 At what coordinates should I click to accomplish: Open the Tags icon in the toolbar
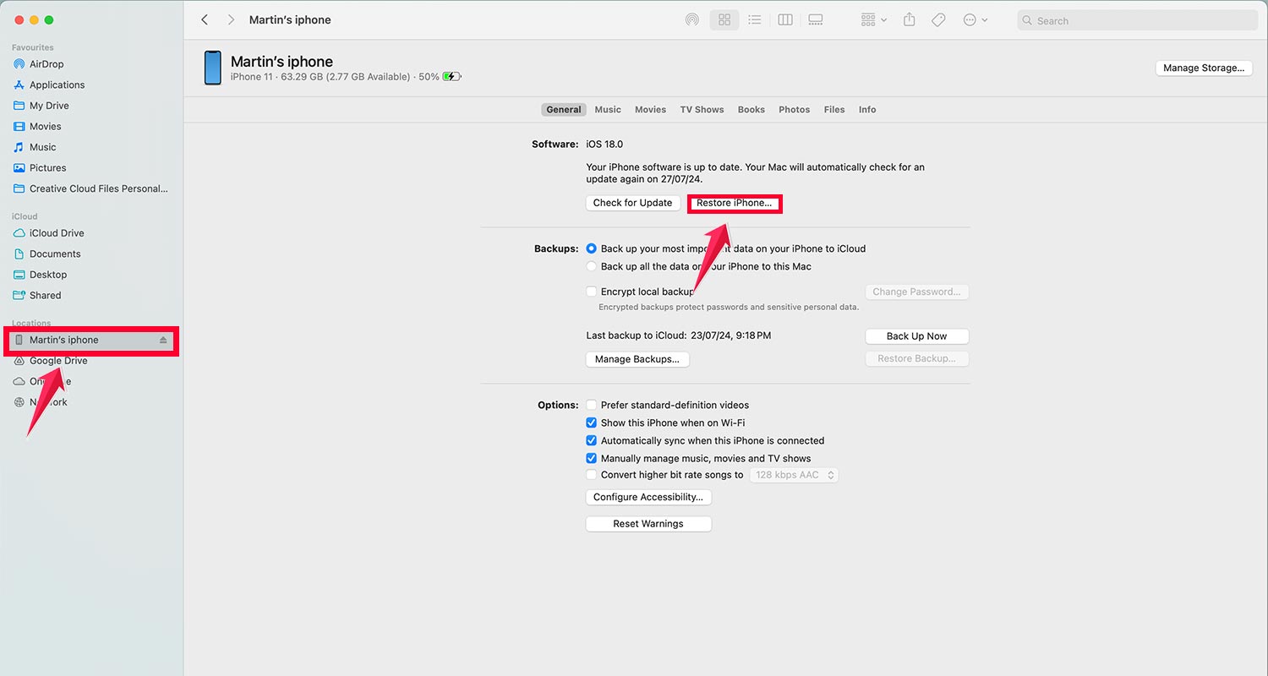pos(938,19)
